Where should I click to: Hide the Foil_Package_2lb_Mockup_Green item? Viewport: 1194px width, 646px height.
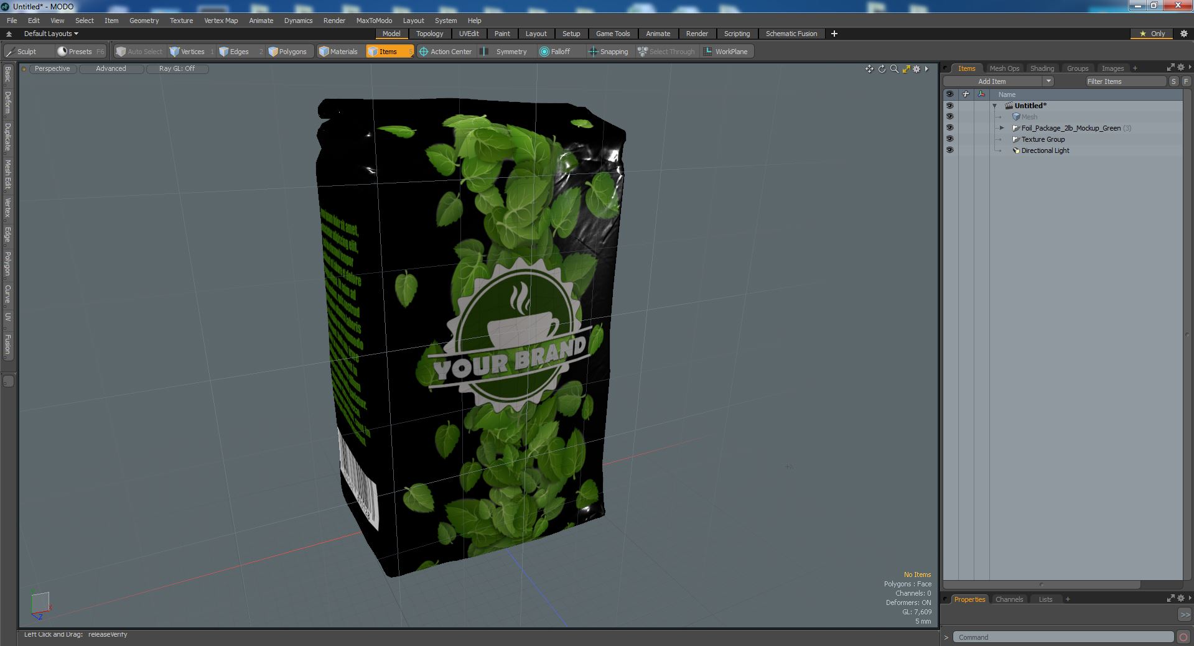tap(949, 128)
